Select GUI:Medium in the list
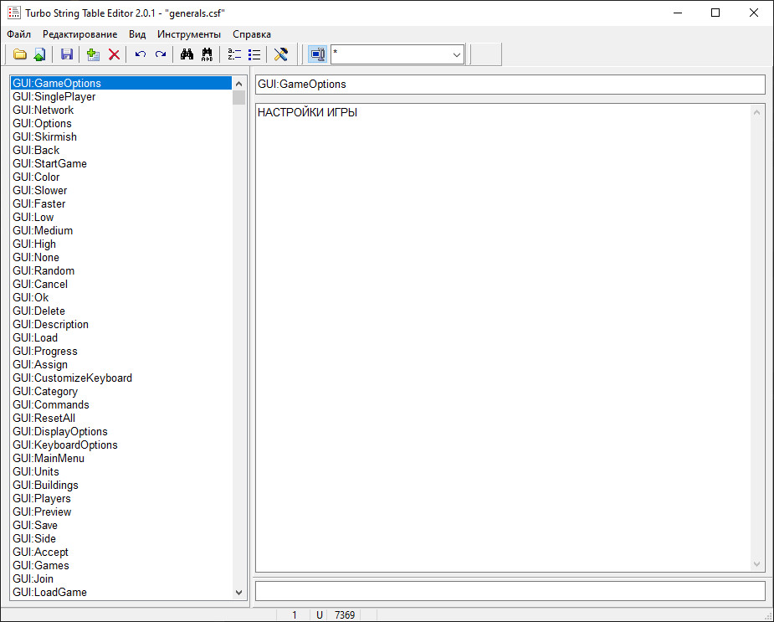 click(121, 230)
